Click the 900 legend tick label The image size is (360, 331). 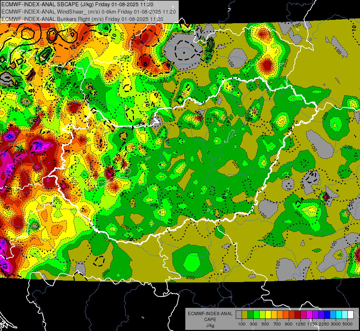click(x=289, y=324)
